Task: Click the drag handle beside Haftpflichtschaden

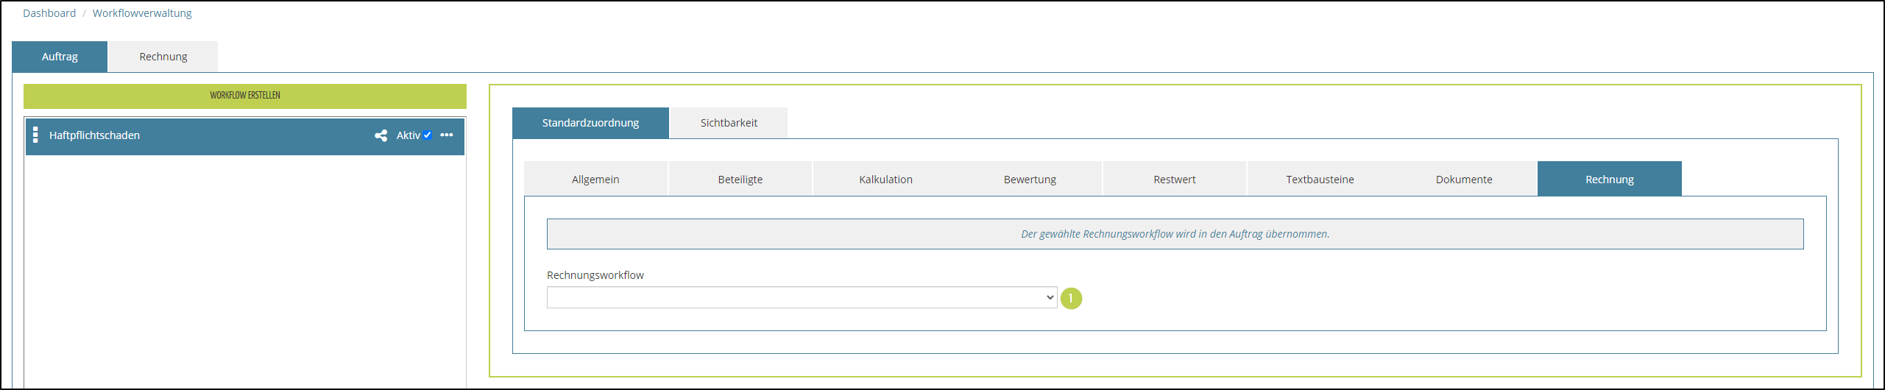Action: (x=35, y=135)
